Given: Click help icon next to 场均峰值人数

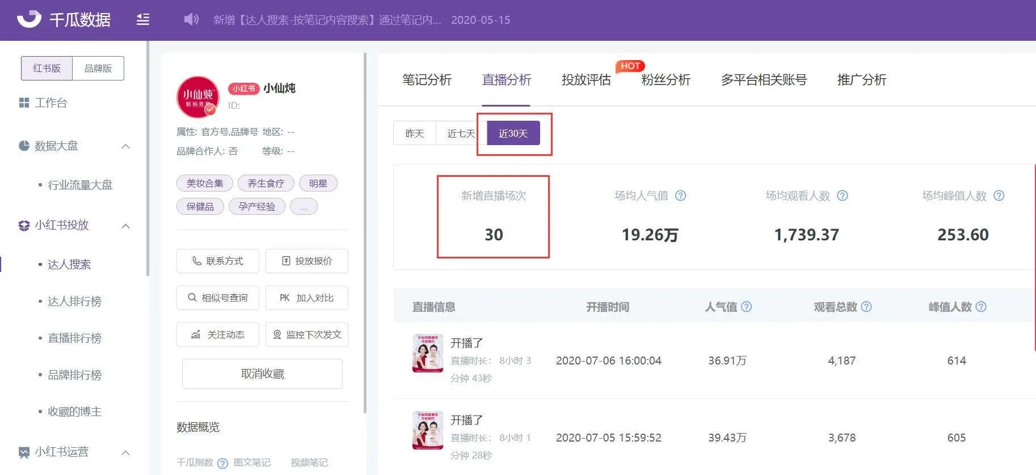Looking at the screenshot, I should [999, 196].
